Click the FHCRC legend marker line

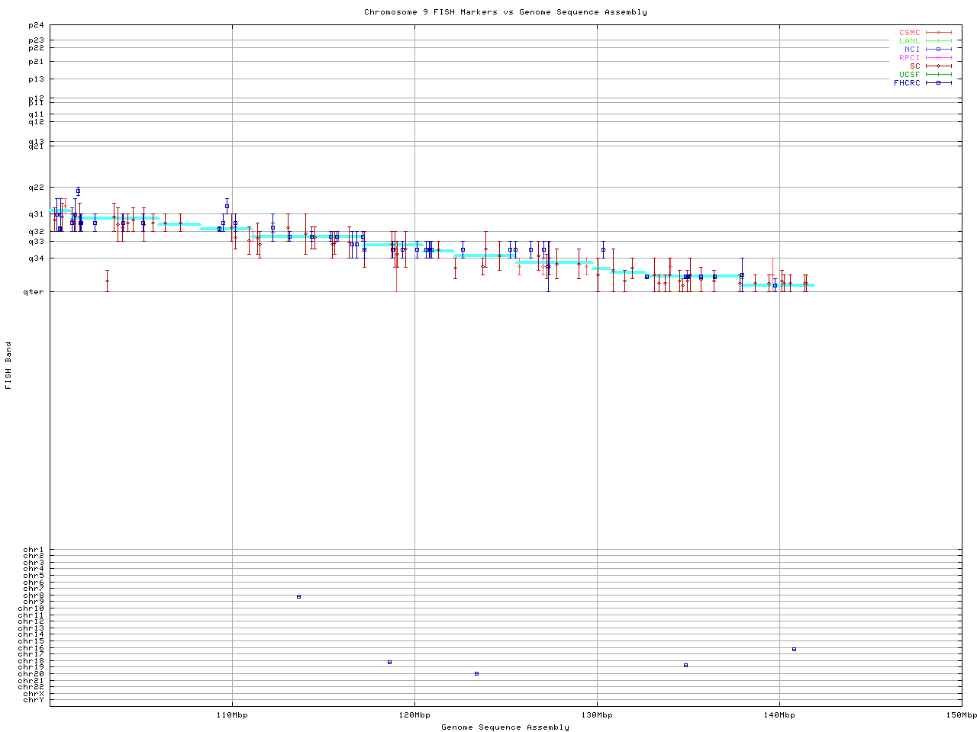click(938, 83)
